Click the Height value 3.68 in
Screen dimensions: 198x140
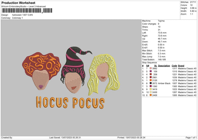tap(193, 8)
